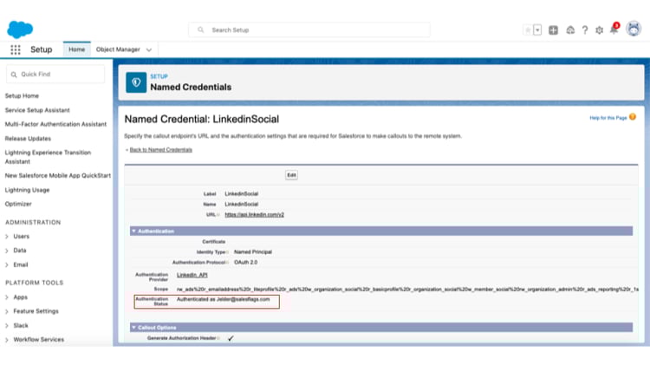
Task: Focus the Quick Find input
Action: coord(55,75)
